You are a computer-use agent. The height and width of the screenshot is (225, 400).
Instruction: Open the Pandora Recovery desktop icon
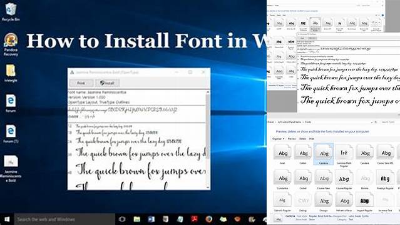click(11, 44)
